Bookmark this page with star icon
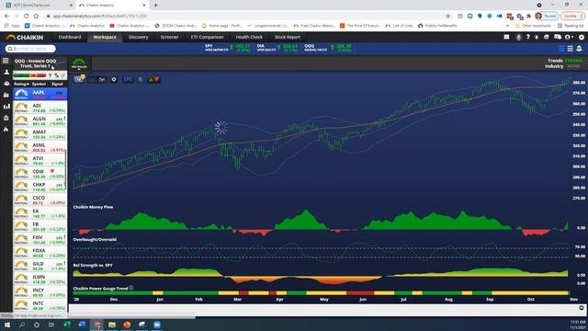The height and width of the screenshot is (331, 588). 447,17
